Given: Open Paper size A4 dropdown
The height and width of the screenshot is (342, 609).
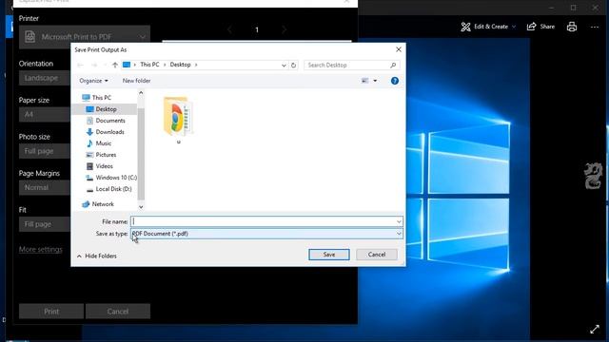Looking at the screenshot, I should point(45,114).
